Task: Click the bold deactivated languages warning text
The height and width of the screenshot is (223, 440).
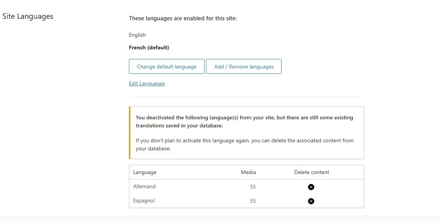Action: tap(244, 122)
